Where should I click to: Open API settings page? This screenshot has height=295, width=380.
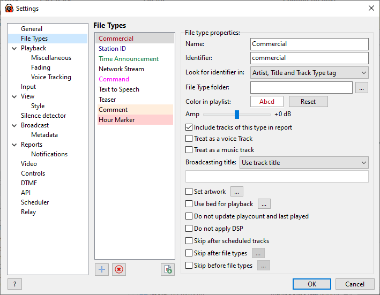click(x=26, y=193)
